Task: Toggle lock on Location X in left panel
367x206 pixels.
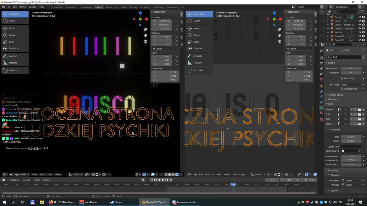Action: tap(176, 21)
